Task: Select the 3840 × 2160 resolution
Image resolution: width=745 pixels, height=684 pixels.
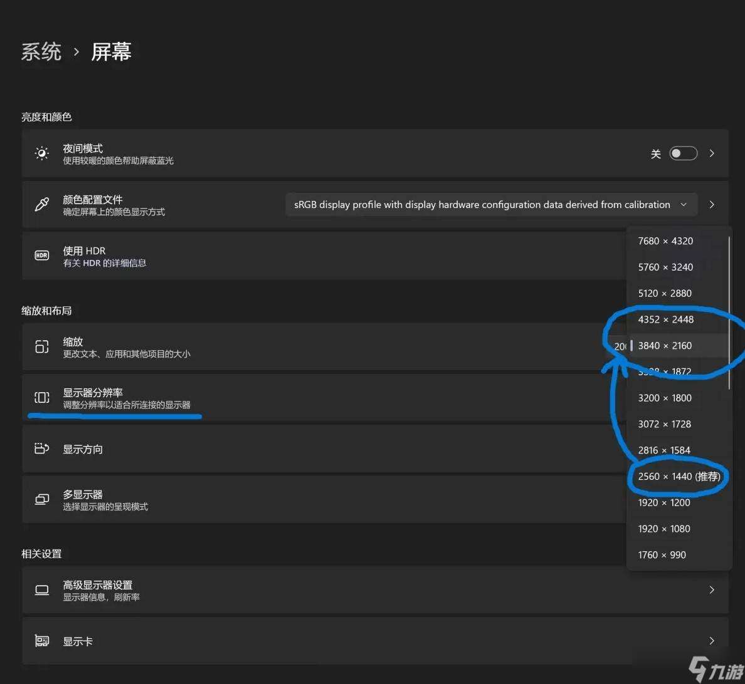Action: tap(665, 346)
